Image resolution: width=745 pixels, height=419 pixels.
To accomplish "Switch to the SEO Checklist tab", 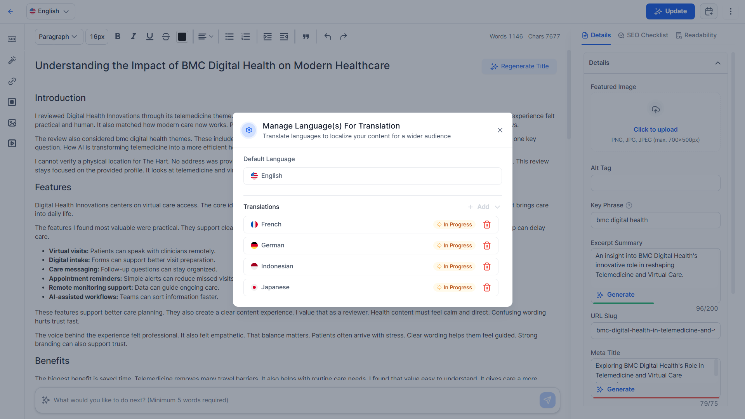I will pos(643,35).
